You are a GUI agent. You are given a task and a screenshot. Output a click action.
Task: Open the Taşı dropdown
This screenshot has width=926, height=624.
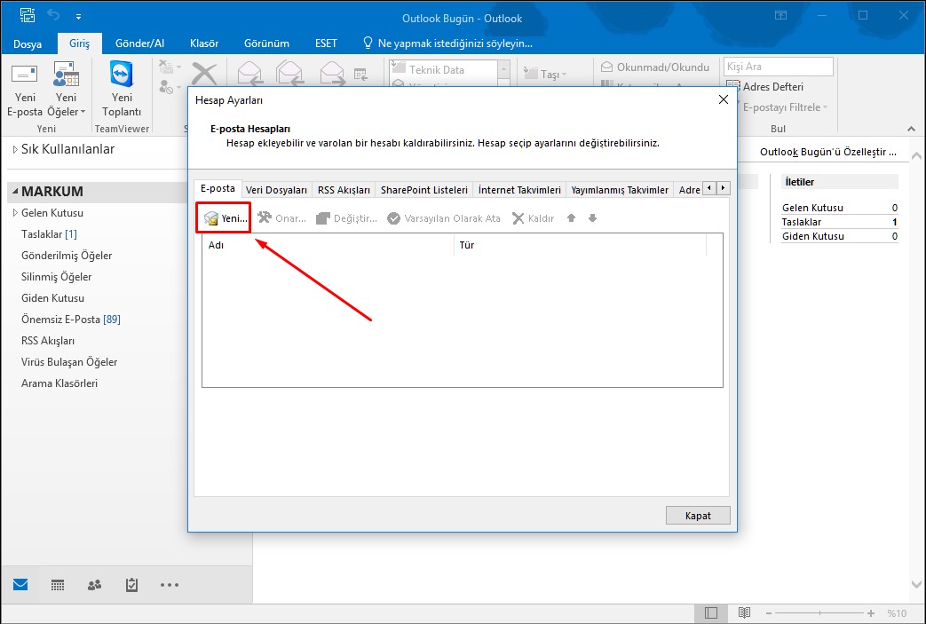[545, 75]
